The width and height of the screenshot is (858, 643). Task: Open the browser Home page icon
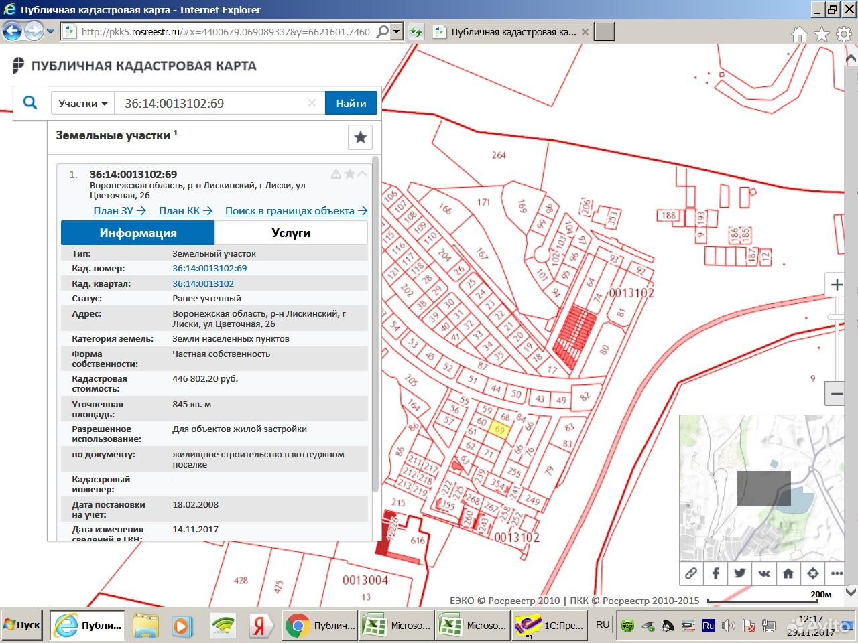pyautogui.click(x=799, y=34)
